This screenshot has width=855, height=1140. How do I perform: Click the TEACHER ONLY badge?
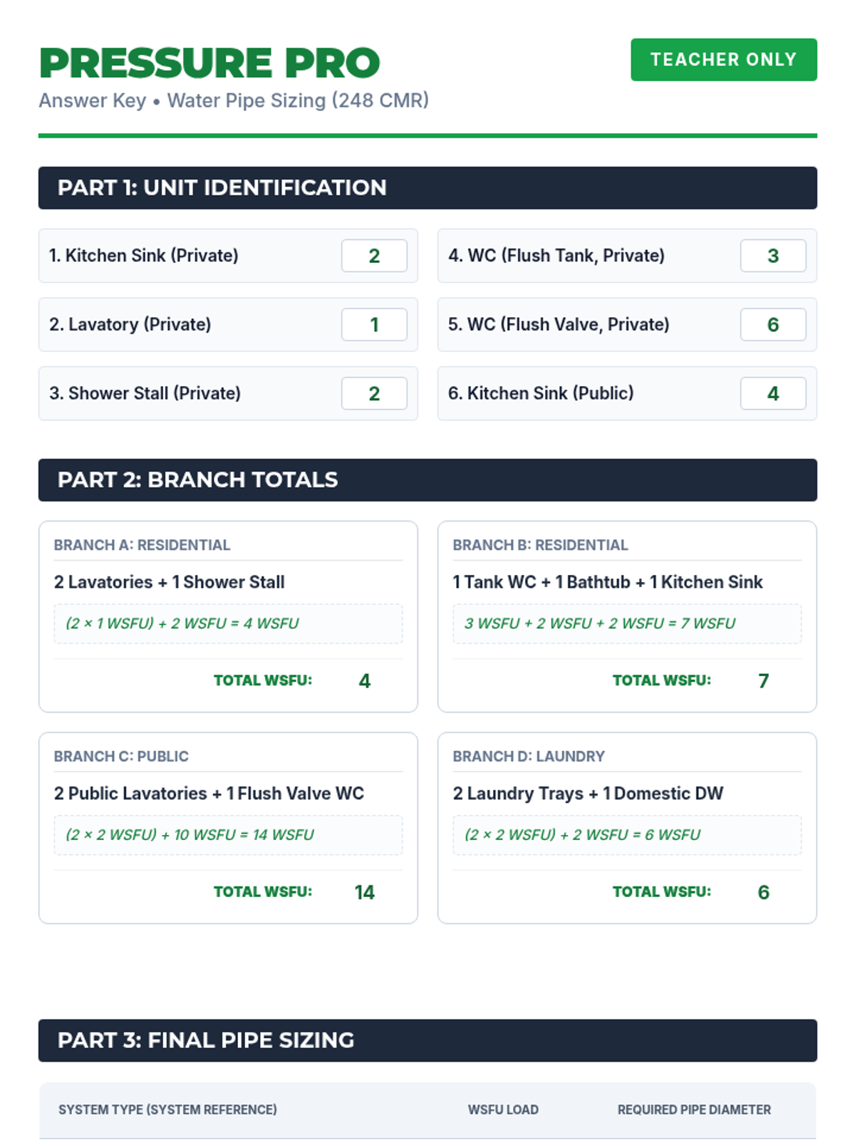[723, 60]
